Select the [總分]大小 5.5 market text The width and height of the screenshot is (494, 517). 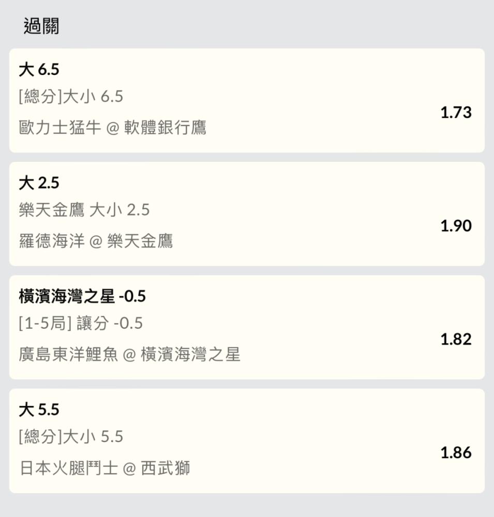tap(71, 437)
